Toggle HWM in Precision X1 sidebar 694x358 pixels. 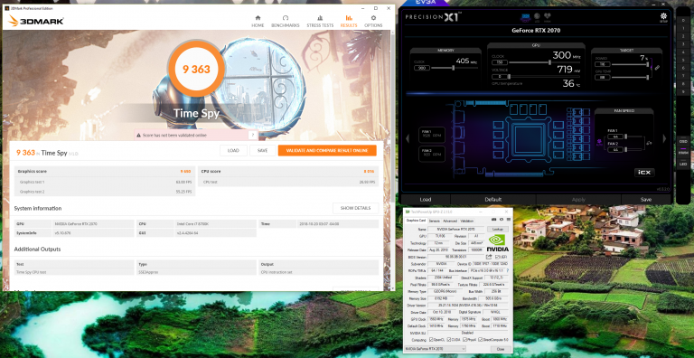tap(683, 153)
